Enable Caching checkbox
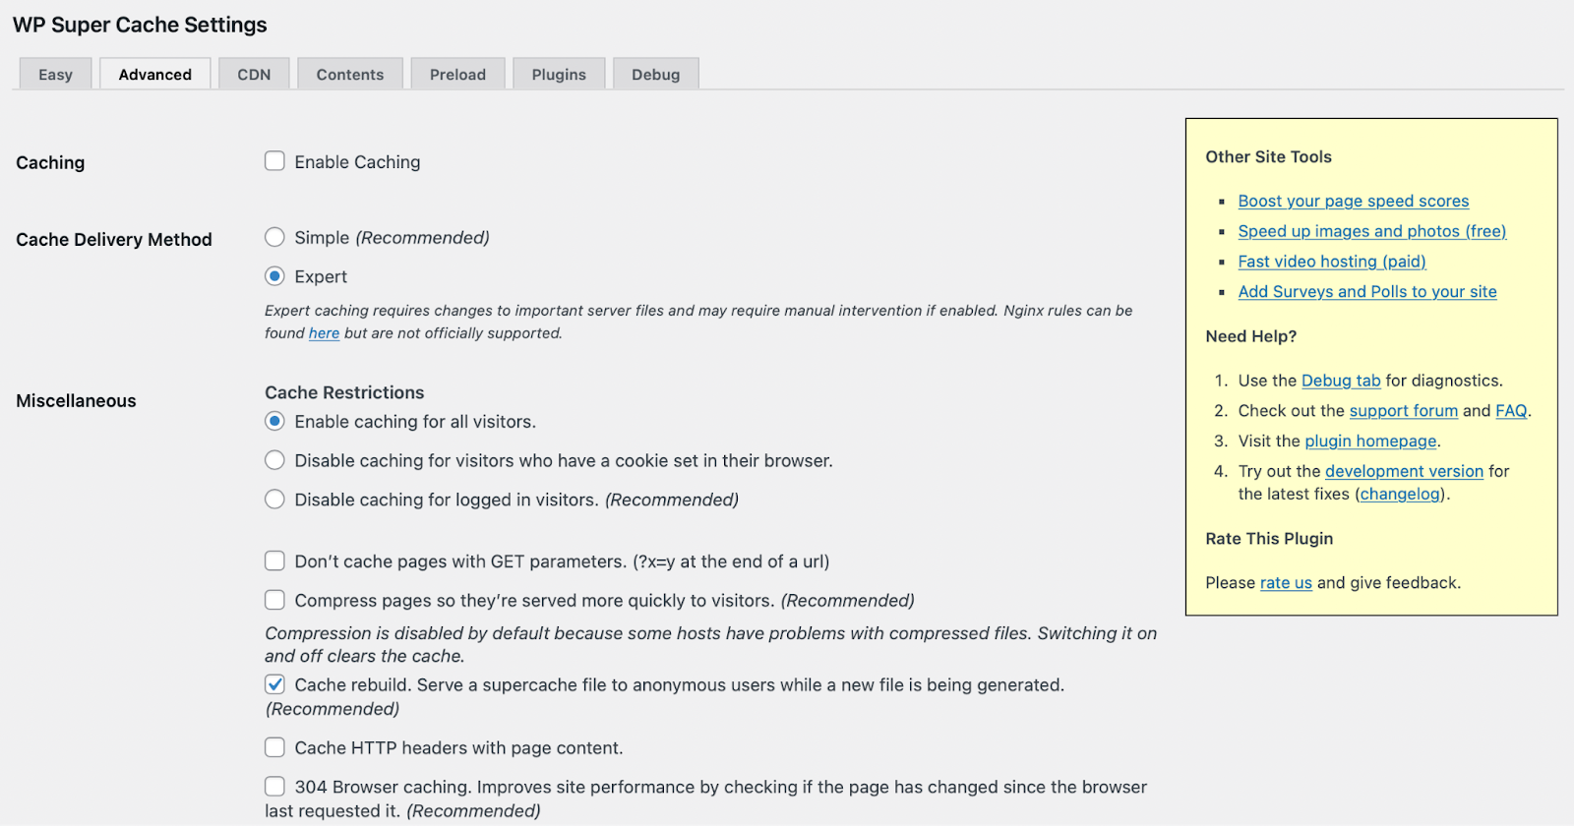Image resolution: width=1574 pixels, height=826 pixels. (x=273, y=160)
